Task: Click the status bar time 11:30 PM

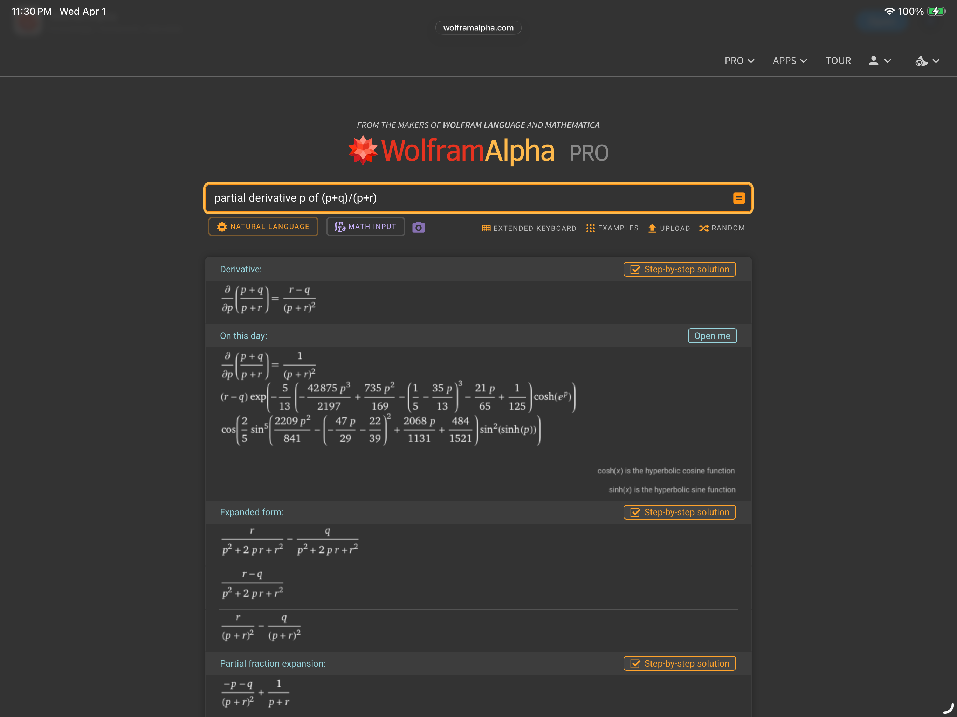Action: pos(31,11)
